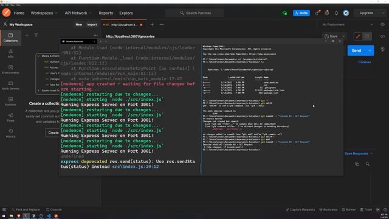
Task: Click the search response magnifier icon
Action: click(x=368, y=164)
